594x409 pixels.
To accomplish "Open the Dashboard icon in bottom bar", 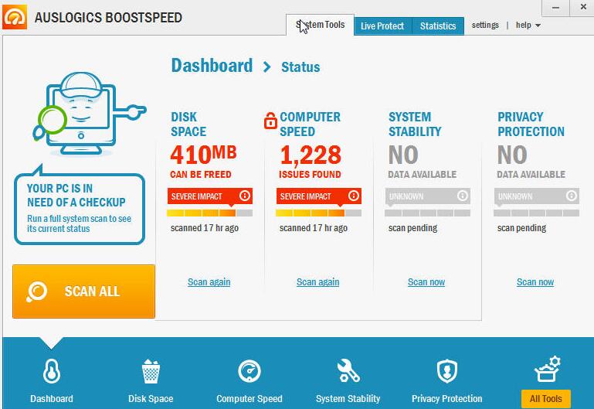I will (52, 371).
